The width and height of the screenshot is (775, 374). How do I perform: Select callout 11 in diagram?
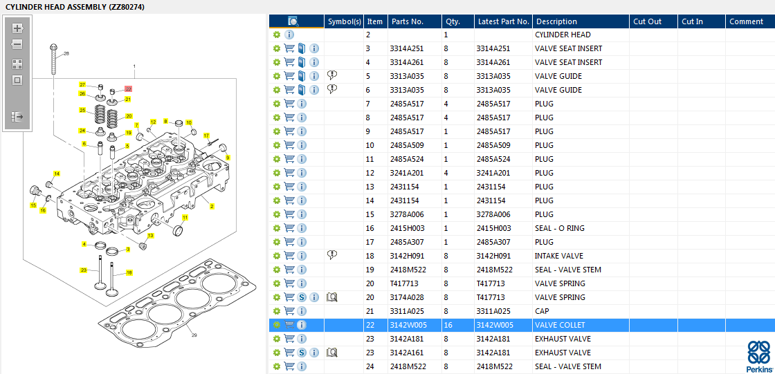coord(185,217)
